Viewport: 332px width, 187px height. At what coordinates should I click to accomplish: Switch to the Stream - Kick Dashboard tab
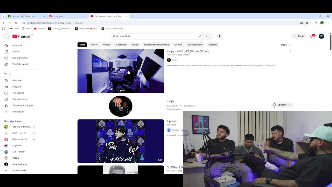pyautogui.click(x=26, y=16)
